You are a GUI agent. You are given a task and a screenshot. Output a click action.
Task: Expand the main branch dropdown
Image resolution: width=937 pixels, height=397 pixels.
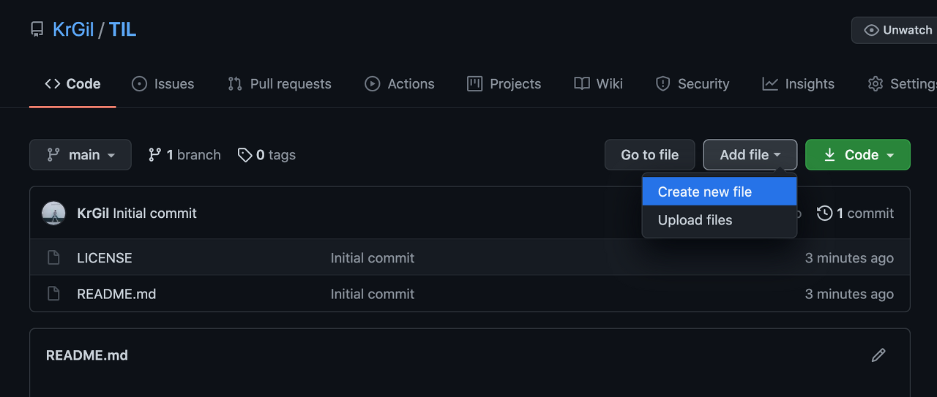pos(81,155)
